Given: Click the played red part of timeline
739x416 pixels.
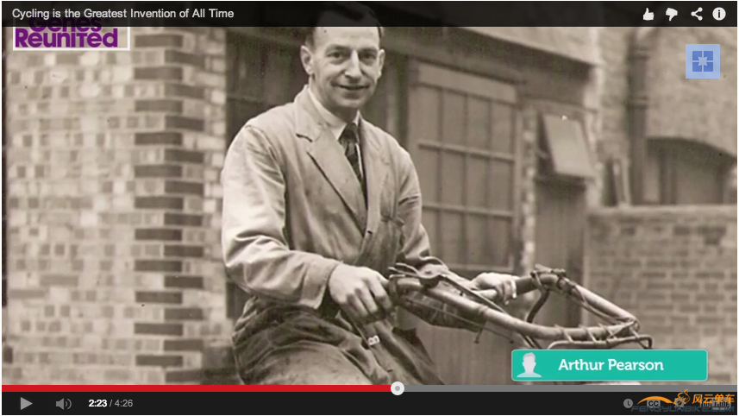Looking at the screenshot, I should [x=198, y=388].
